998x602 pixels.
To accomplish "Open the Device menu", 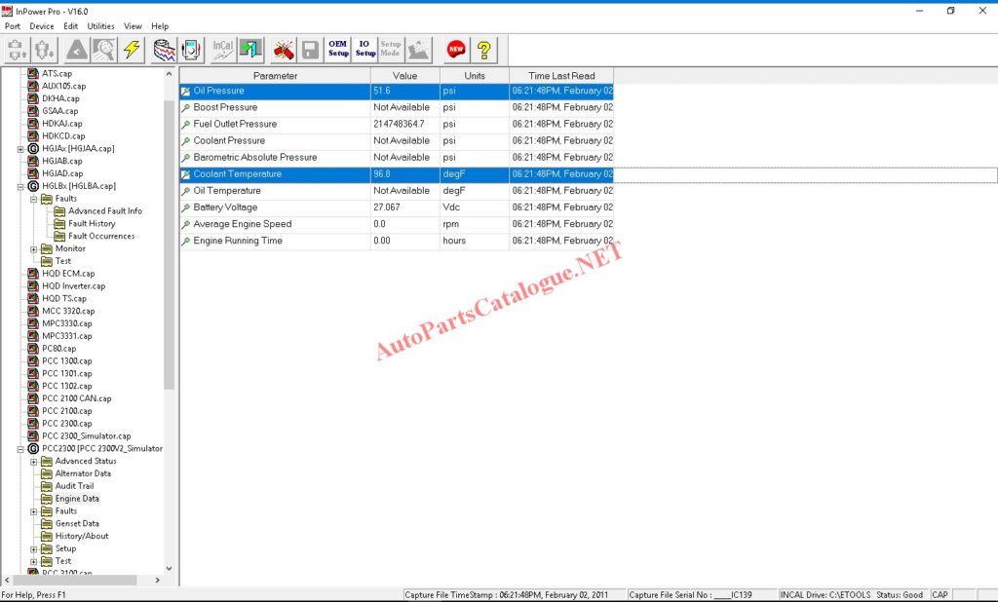I will 41,26.
